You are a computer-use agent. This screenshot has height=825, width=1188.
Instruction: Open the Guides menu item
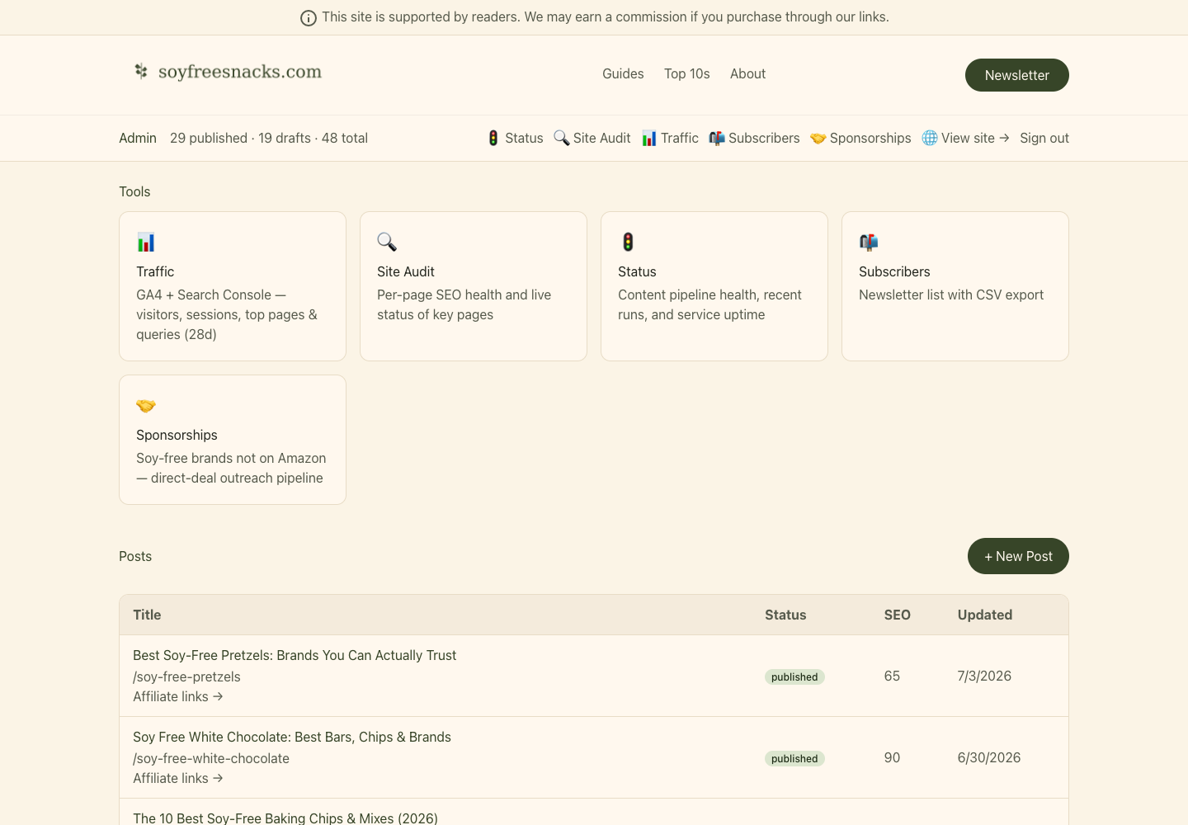tap(623, 73)
